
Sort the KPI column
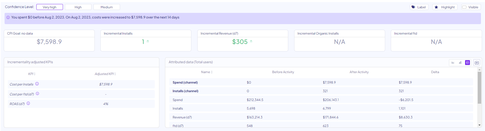point(32,74)
